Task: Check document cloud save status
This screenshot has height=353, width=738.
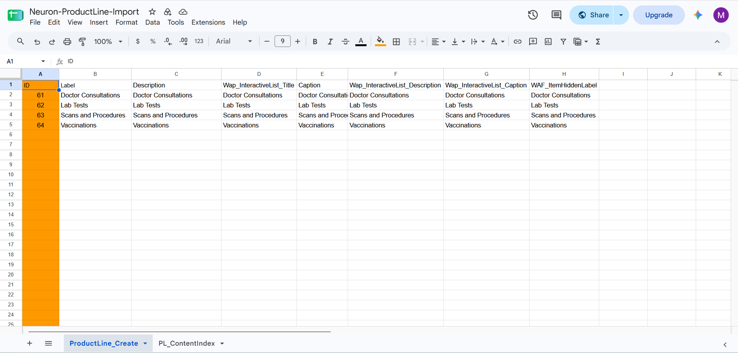Action: tap(183, 12)
